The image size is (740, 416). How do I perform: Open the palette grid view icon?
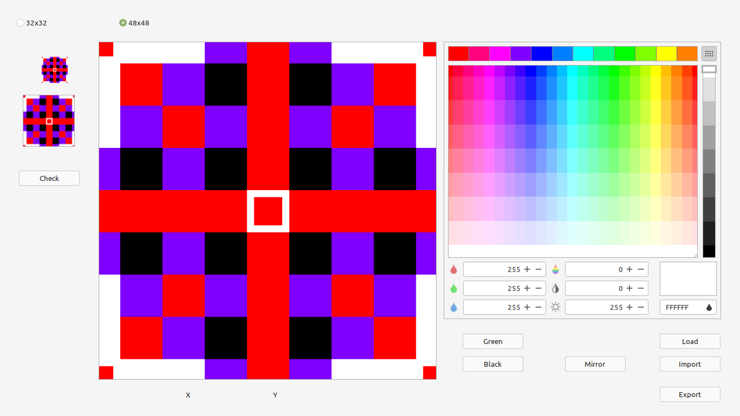(x=709, y=54)
